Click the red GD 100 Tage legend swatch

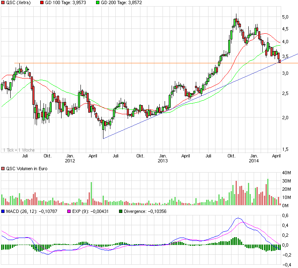click(42, 2)
